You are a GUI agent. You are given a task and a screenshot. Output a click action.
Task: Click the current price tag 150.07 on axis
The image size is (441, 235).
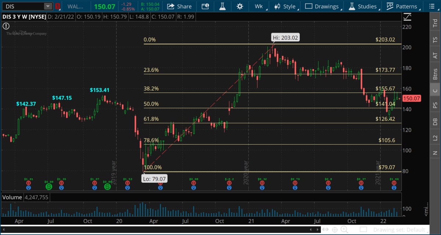(412, 98)
